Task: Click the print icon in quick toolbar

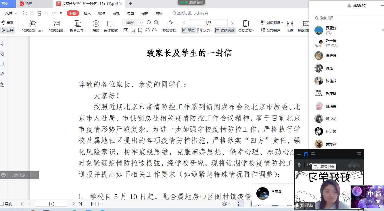Action: pos(39,13)
